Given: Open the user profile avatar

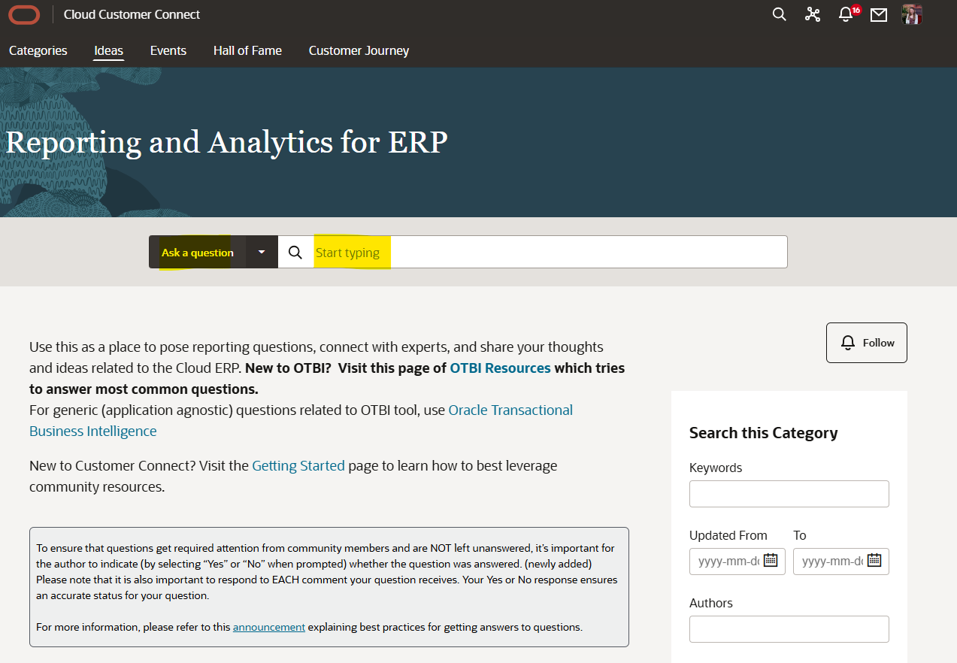Looking at the screenshot, I should click(x=912, y=14).
